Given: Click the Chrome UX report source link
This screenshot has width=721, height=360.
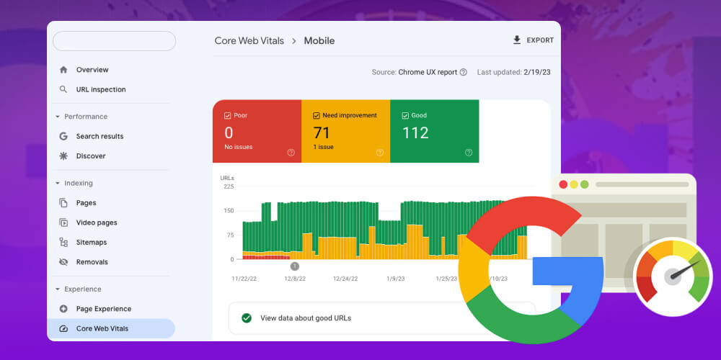Looking at the screenshot, I should tap(428, 72).
